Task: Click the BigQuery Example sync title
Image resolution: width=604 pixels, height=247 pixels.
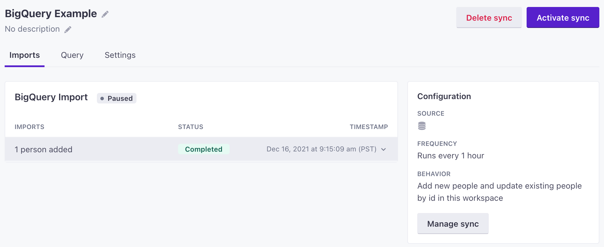Action: point(51,14)
